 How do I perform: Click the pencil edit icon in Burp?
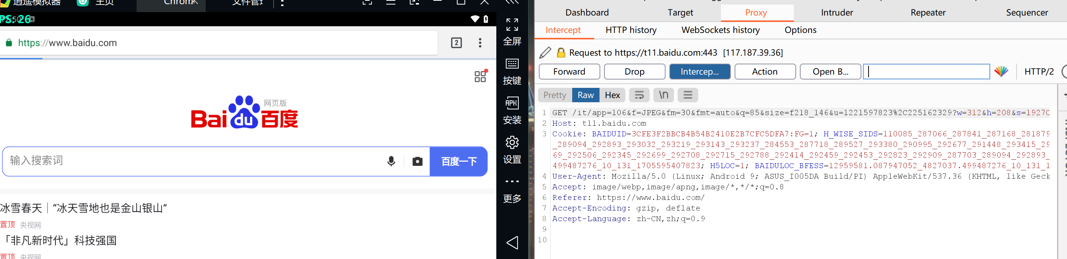[546, 53]
